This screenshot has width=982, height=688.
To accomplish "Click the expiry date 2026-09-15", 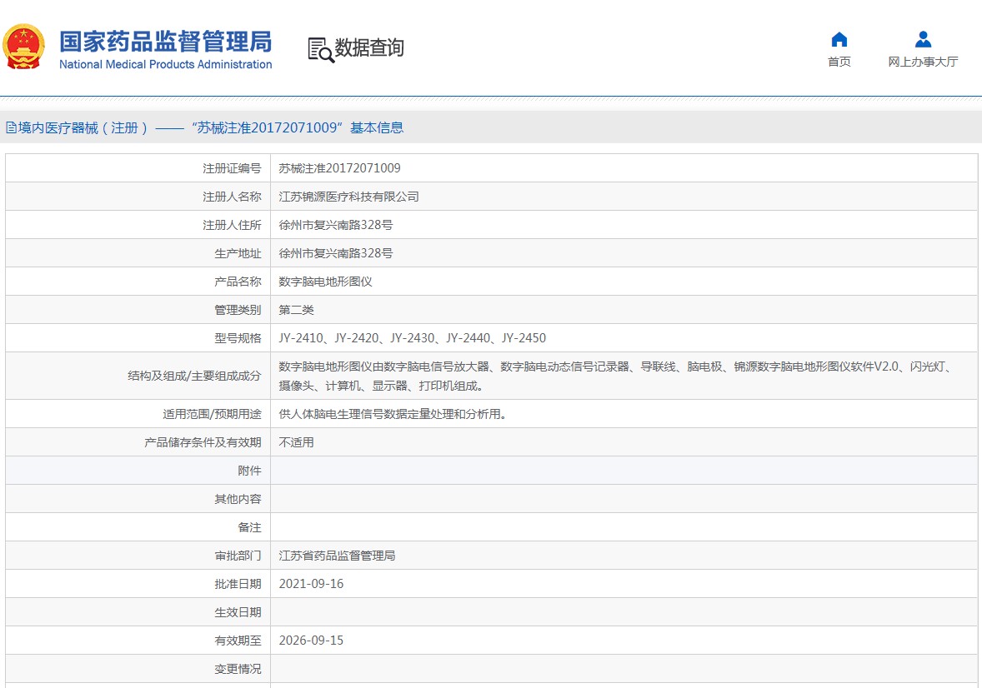I will (x=311, y=641).
